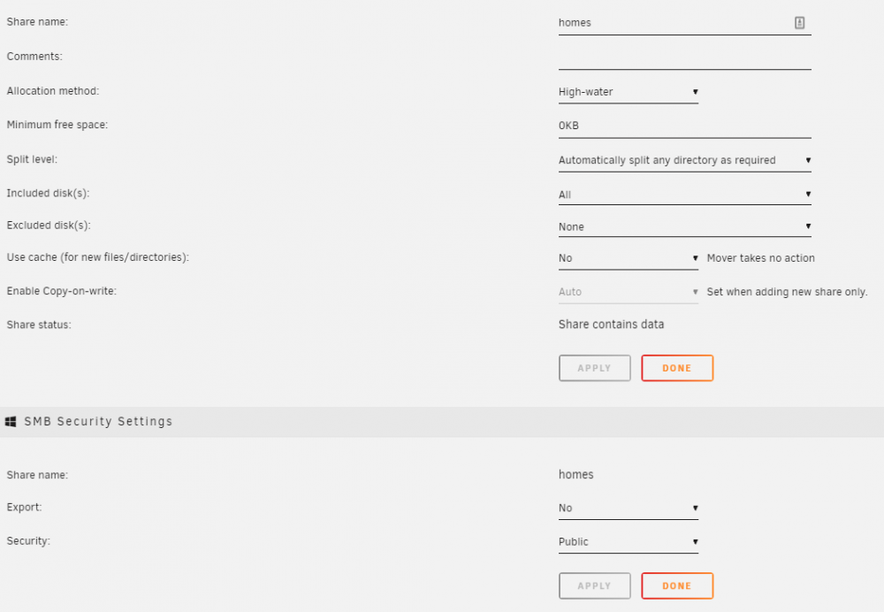
Task: Click the 'homes' value in SMB section
Action: click(576, 474)
